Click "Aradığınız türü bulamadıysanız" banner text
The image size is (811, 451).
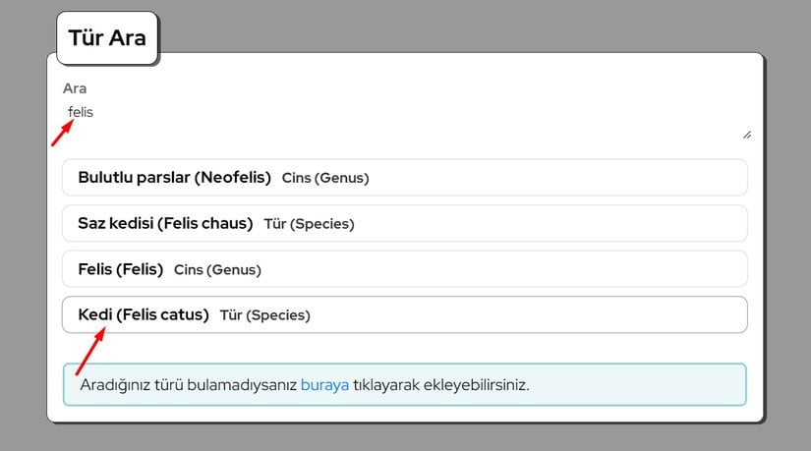(x=188, y=385)
